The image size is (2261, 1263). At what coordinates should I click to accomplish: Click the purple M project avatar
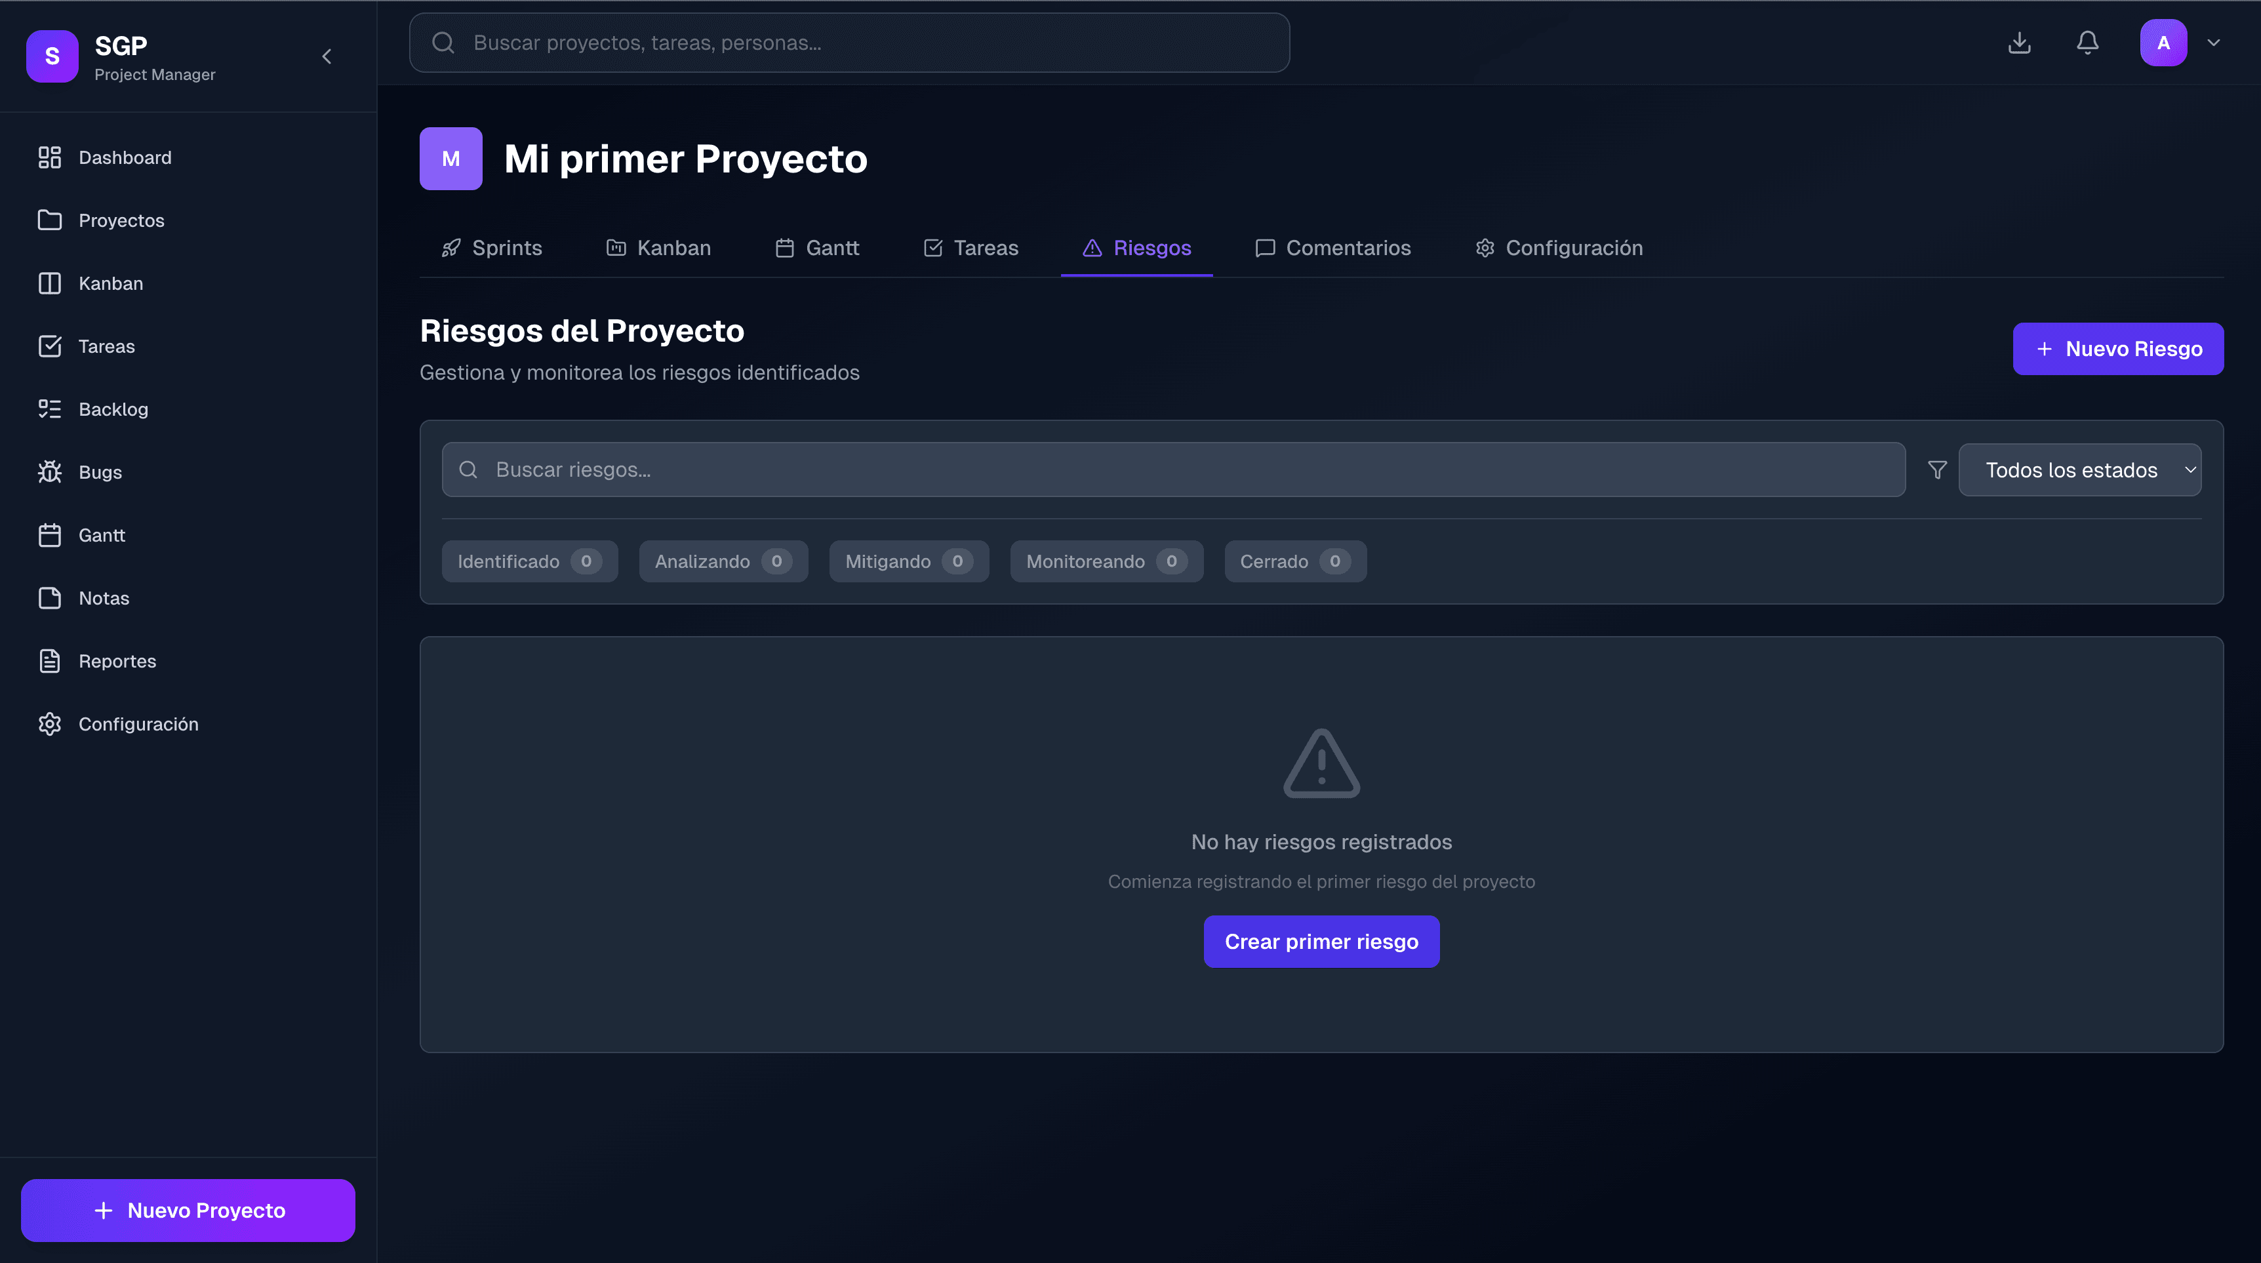tap(450, 159)
